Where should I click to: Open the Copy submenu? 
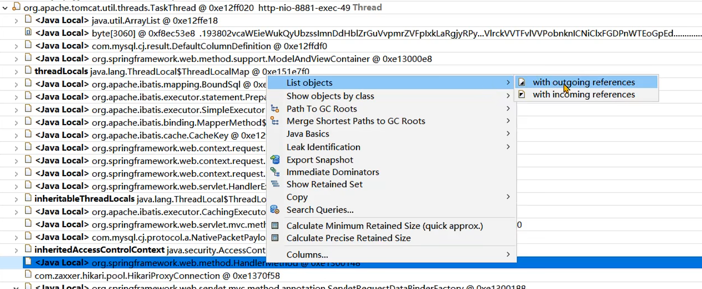[x=391, y=197]
